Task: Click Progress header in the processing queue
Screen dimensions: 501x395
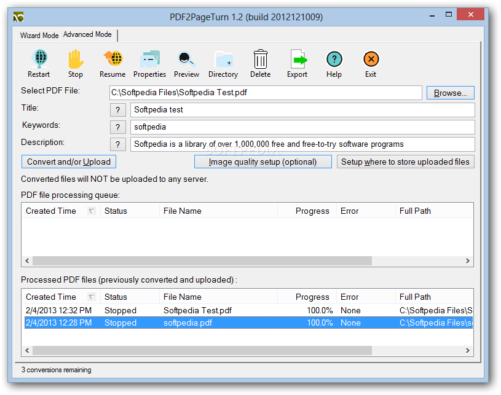Action: point(307,211)
